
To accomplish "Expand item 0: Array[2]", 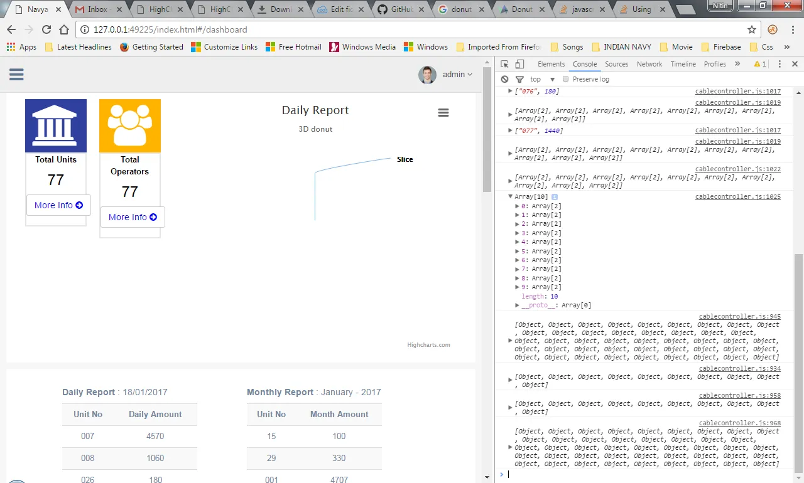I will coord(518,206).
